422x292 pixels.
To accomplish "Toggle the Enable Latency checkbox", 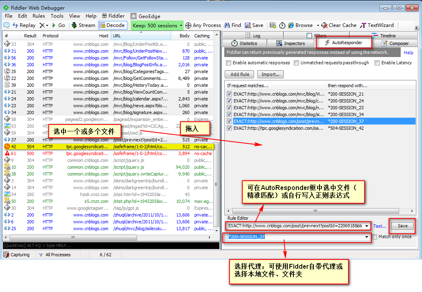I will coord(377,63).
